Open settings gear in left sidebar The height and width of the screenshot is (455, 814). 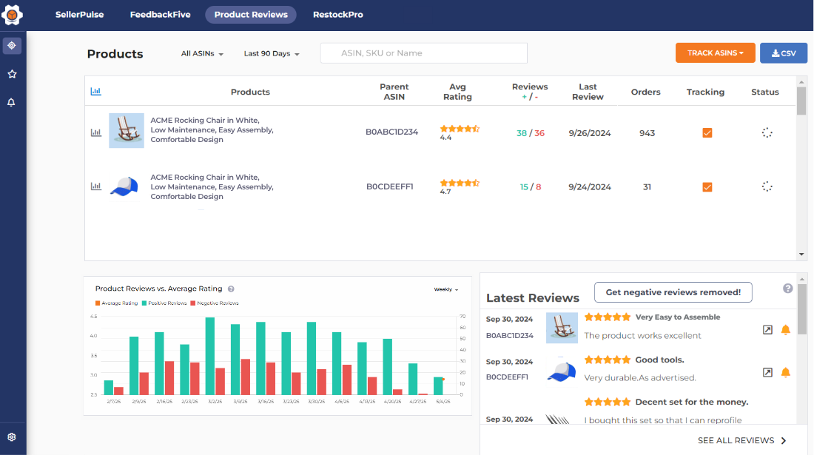pyautogui.click(x=12, y=437)
